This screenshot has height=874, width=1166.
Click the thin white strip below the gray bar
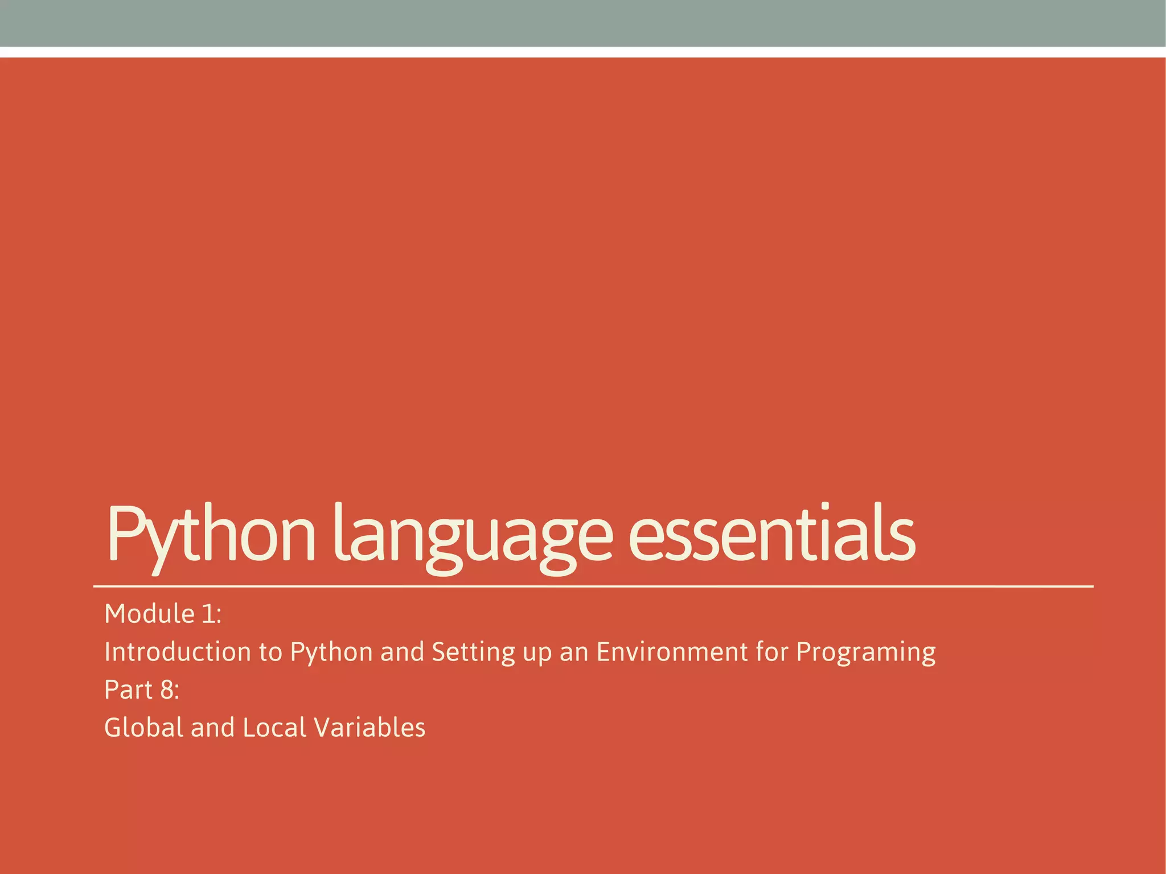click(583, 52)
